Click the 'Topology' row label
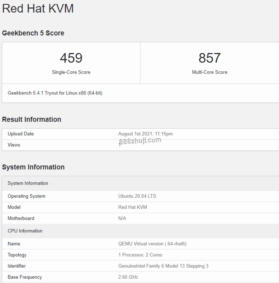This screenshot has width=279, height=283. [x=17, y=255]
